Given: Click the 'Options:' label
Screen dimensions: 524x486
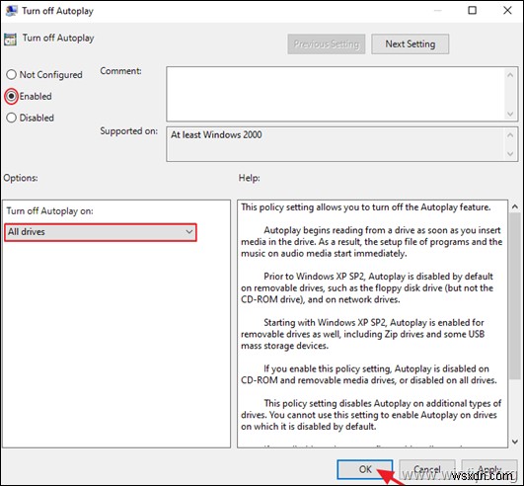Looking at the screenshot, I should pos(21,178).
